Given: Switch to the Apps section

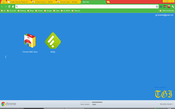Looking at the screenshot, I should tap(97, 104).
